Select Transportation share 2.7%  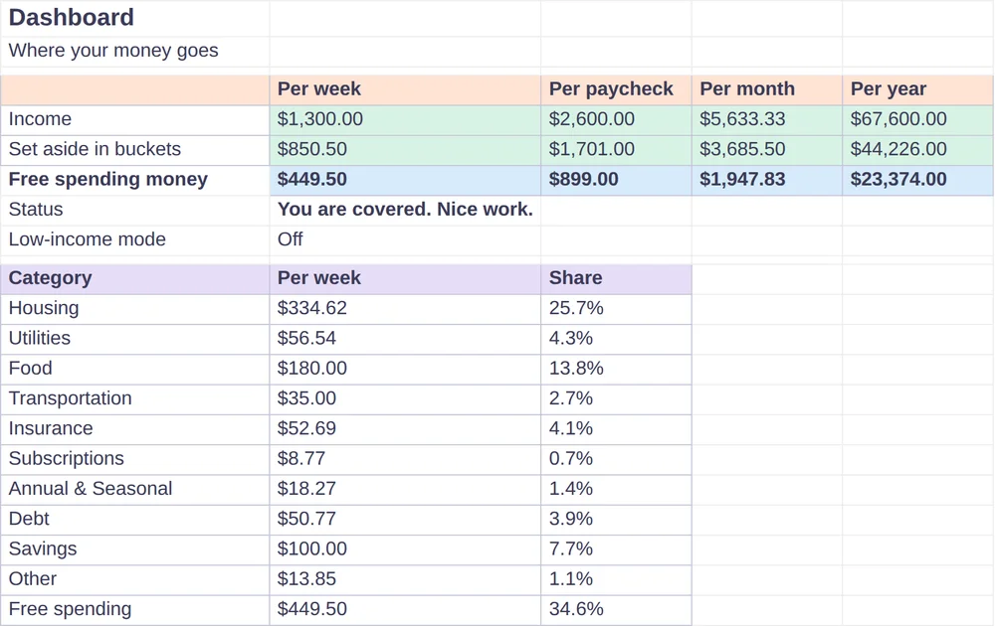tap(616, 399)
